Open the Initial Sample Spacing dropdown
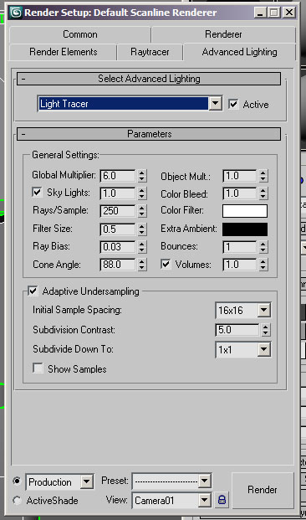The image size is (306, 520). tap(264, 311)
